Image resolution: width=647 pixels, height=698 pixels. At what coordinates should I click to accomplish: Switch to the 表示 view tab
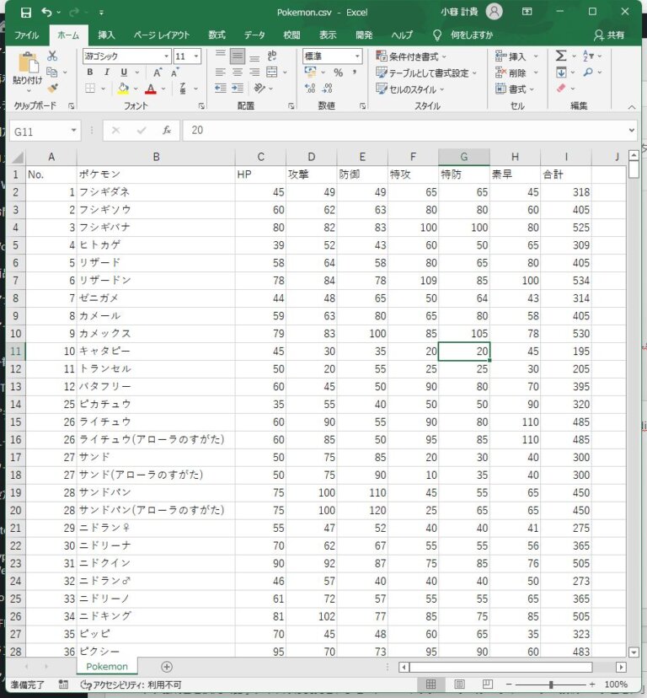328,35
